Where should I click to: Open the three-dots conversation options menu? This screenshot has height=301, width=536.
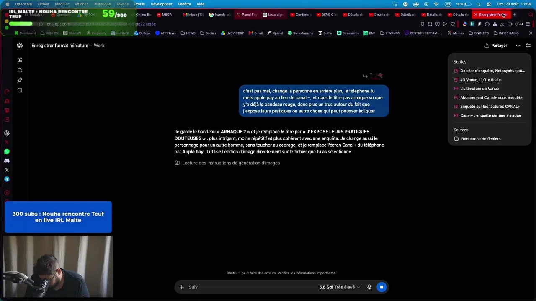(518, 46)
